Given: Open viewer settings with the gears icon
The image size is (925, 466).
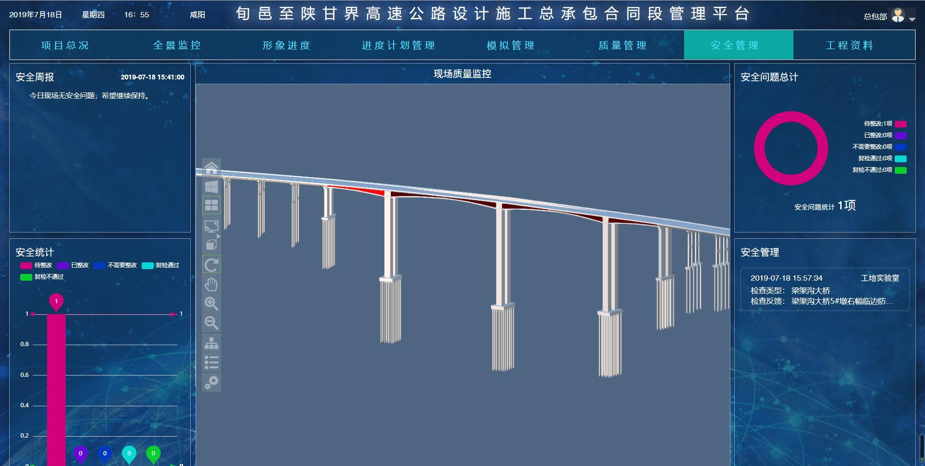Looking at the screenshot, I should point(211,382).
